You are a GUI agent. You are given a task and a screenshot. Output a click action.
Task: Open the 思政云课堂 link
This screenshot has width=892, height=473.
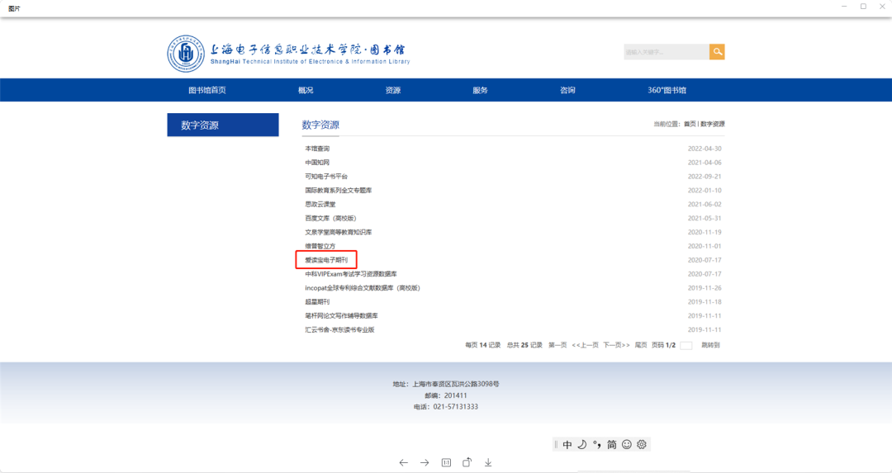320,204
